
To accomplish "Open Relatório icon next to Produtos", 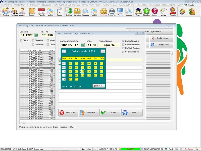I will pos(94,12).
